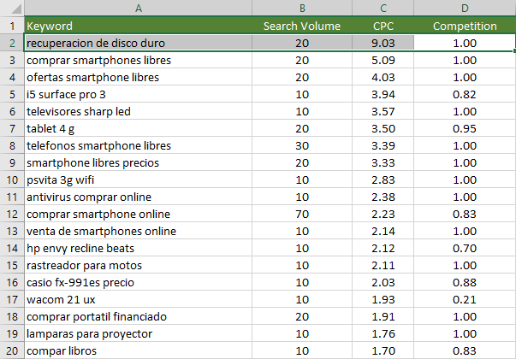
Task: Click CPC value 1.91
Action: (x=383, y=316)
